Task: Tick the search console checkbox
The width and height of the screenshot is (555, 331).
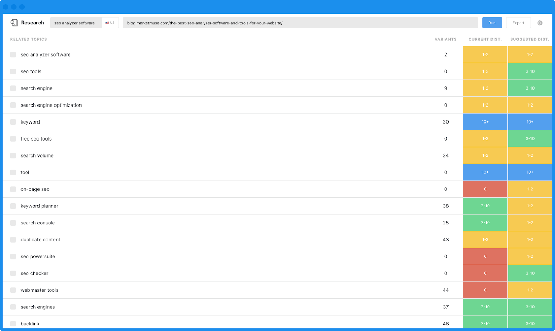Action: 13,223
